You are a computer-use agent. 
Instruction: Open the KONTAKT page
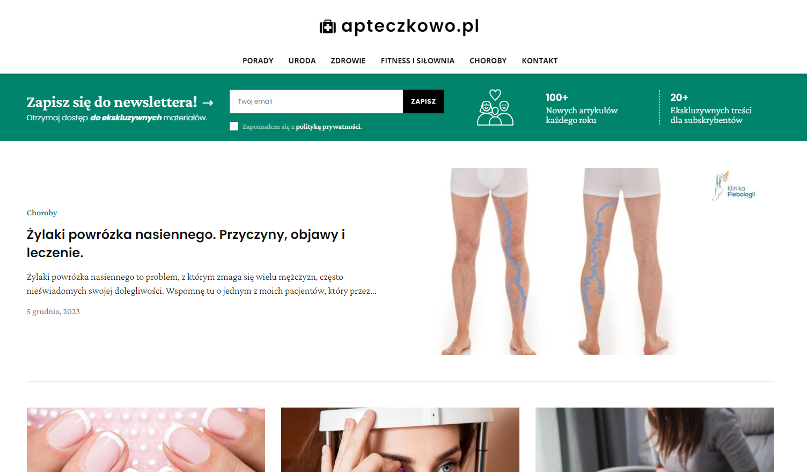pos(540,61)
